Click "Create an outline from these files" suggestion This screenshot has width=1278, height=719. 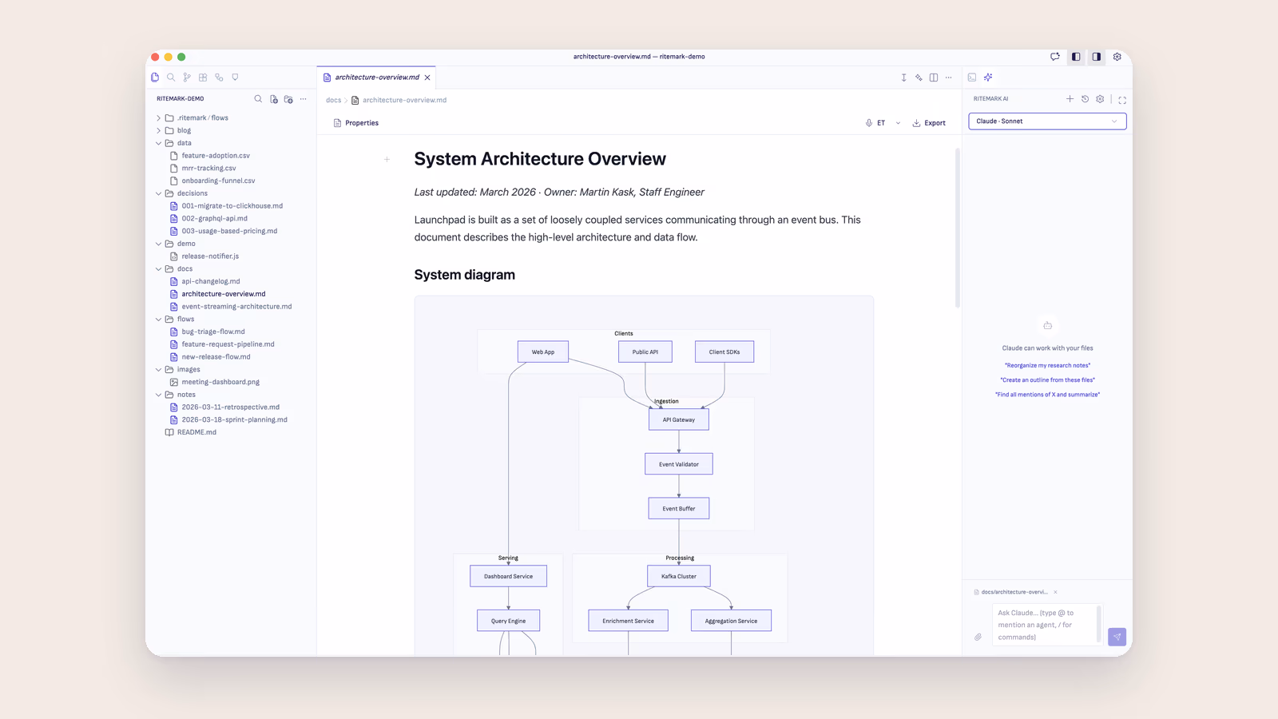1047,379
